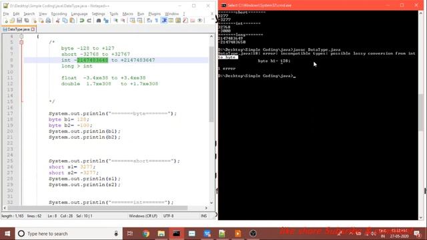Image resolution: width=427 pixels, height=240 pixels.
Task: Open the View menu
Action: [x=43, y=13]
